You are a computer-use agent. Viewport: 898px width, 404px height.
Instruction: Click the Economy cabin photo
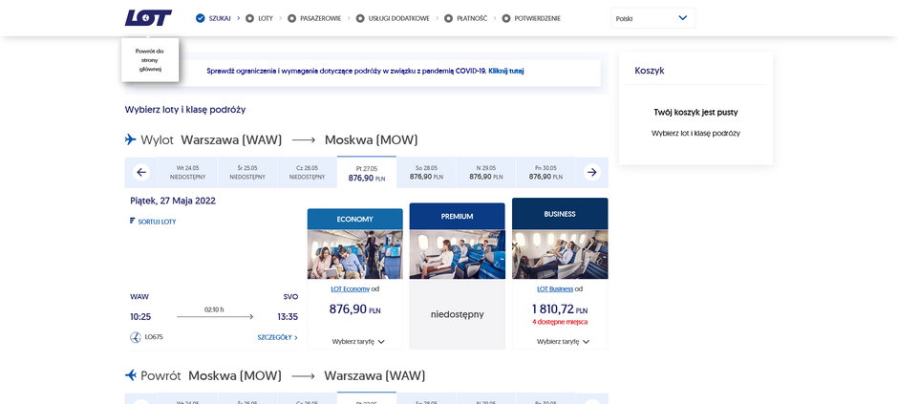(354, 254)
